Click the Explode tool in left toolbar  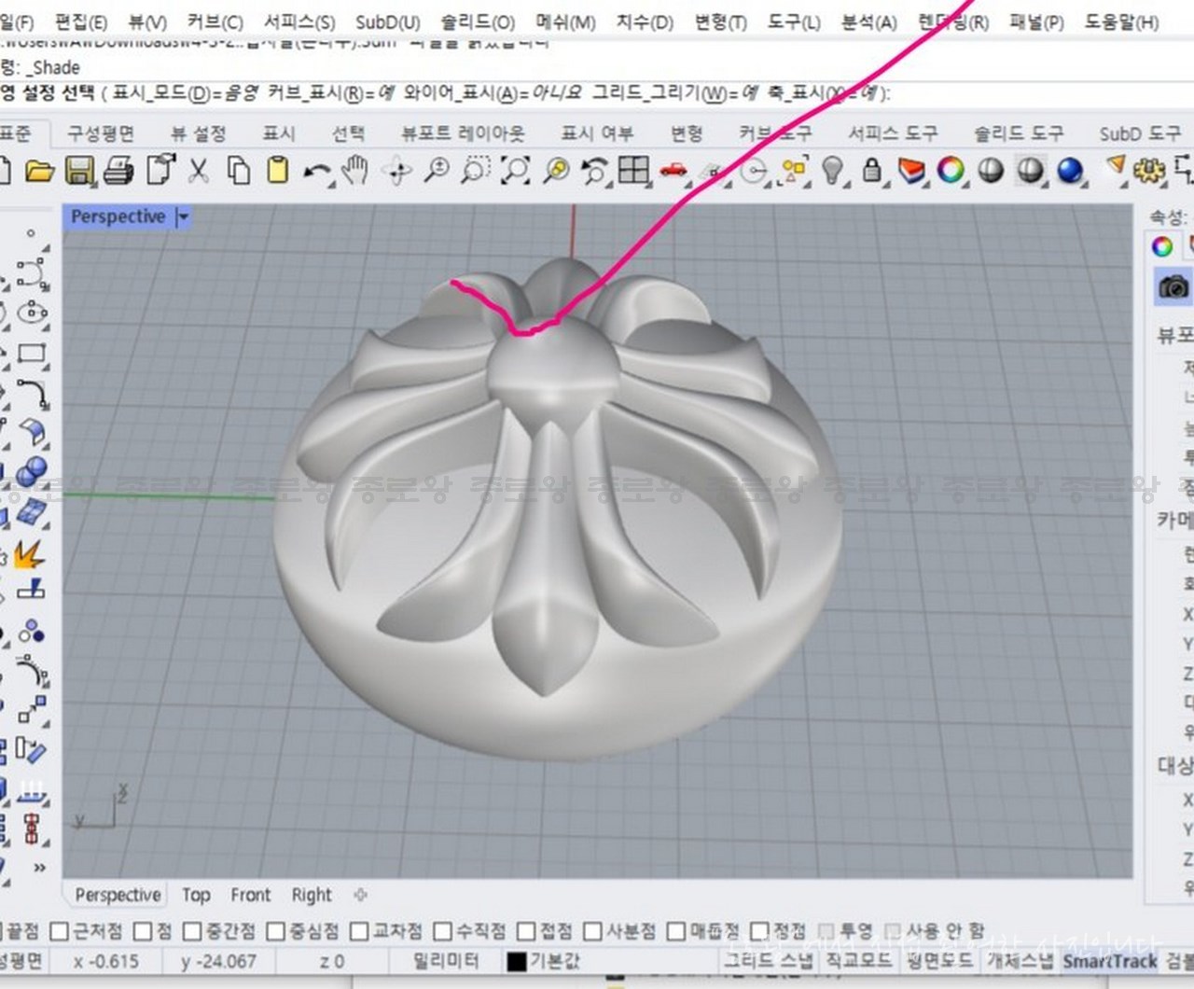coord(30,554)
